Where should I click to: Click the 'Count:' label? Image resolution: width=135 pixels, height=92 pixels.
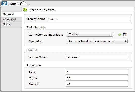click(x=33, y=78)
